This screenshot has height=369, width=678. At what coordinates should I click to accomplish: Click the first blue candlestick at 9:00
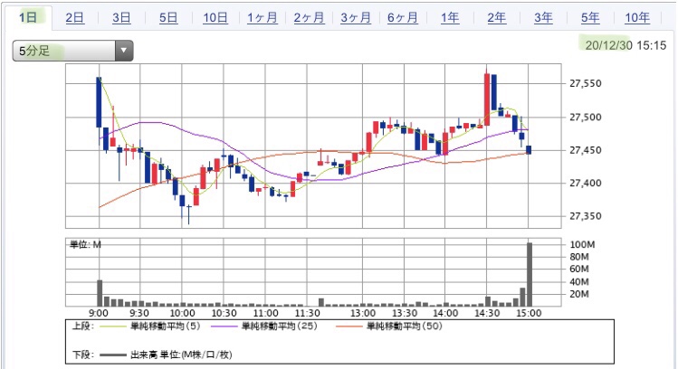[99, 102]
